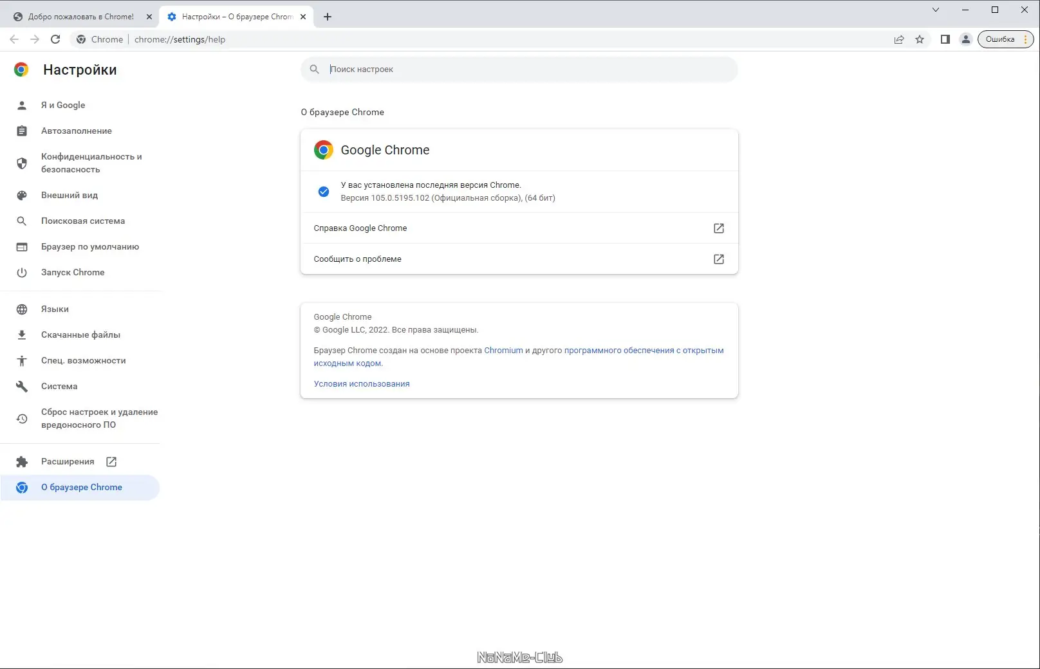Open the share icon in toolbar

coord(899,39)
